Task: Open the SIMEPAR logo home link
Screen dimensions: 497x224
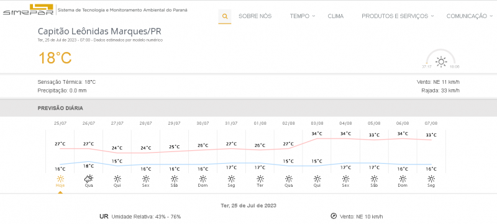Action: tap(29, 10)
